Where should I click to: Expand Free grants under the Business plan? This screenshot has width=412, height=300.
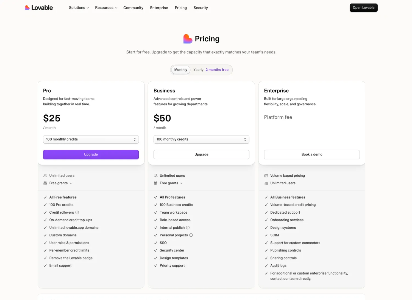171,183
